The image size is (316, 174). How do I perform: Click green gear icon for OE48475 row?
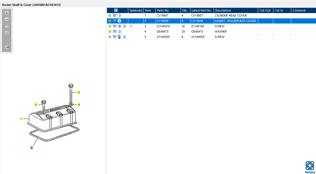click(x=110, y=31)
